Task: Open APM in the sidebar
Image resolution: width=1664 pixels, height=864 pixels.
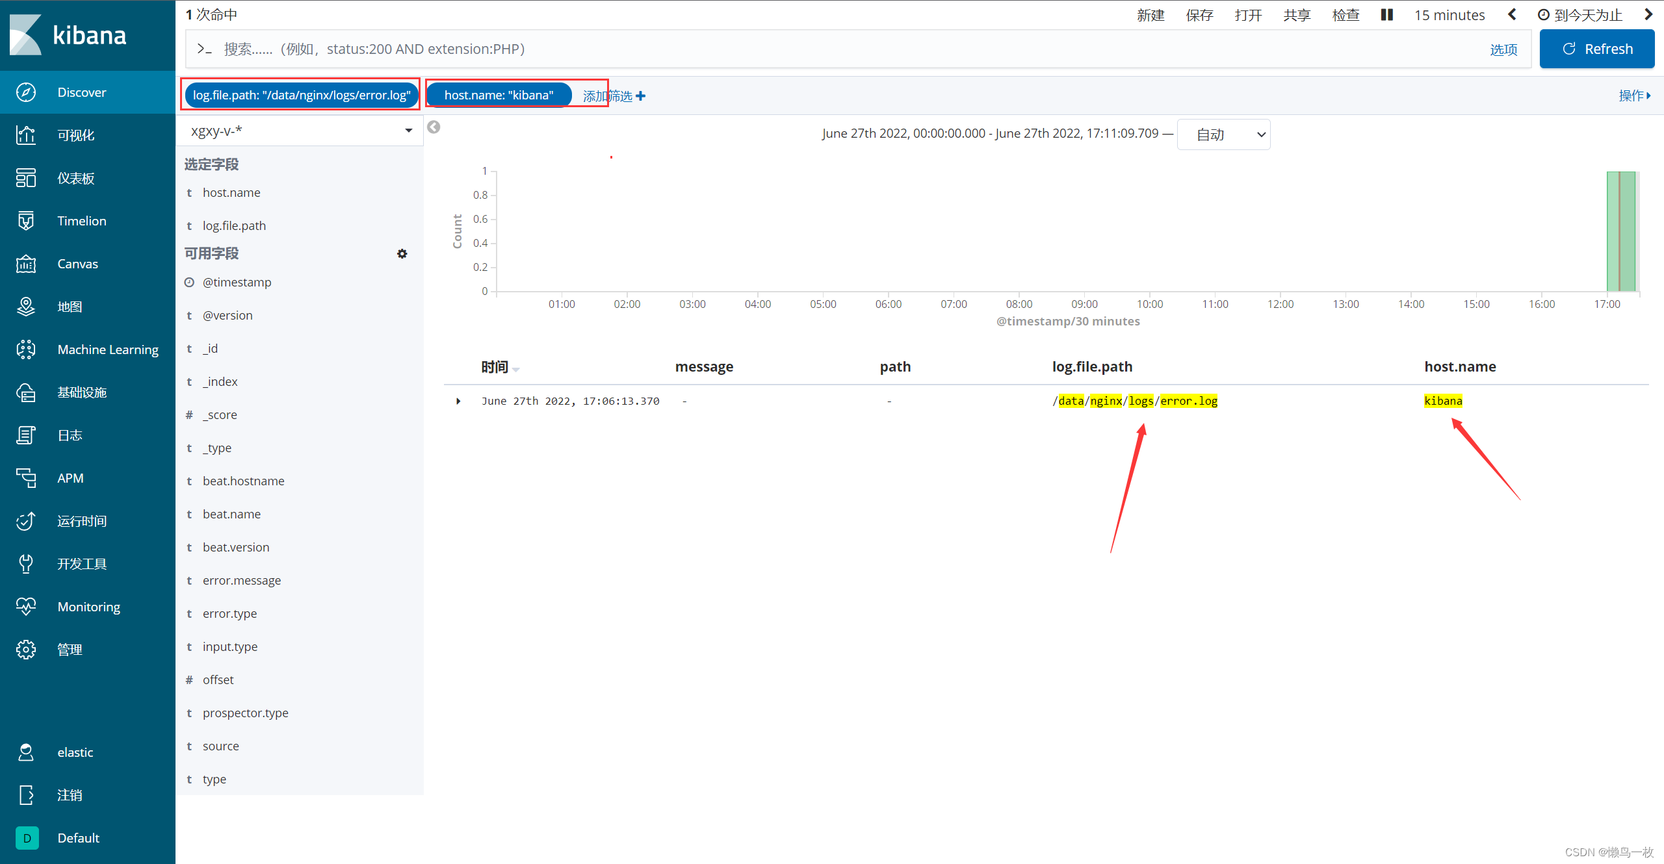Action: [x=70, y=478]
